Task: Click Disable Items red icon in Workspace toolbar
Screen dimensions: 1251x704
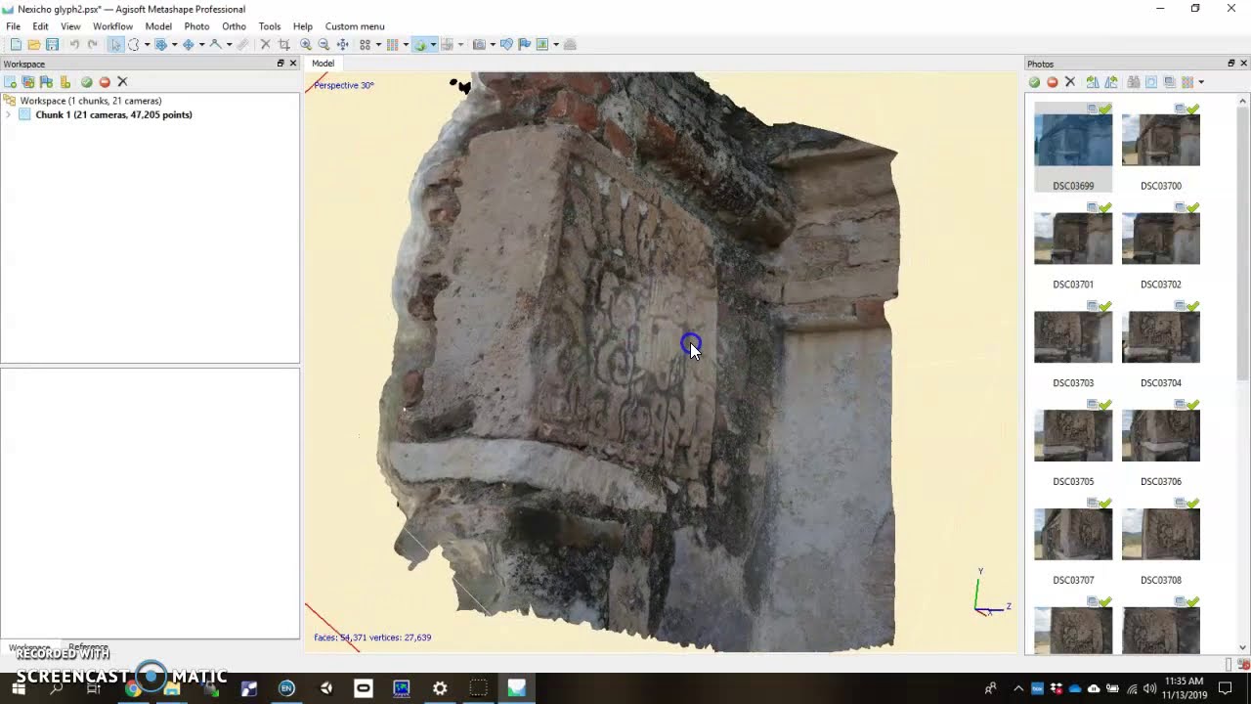Action: [105, 82]
